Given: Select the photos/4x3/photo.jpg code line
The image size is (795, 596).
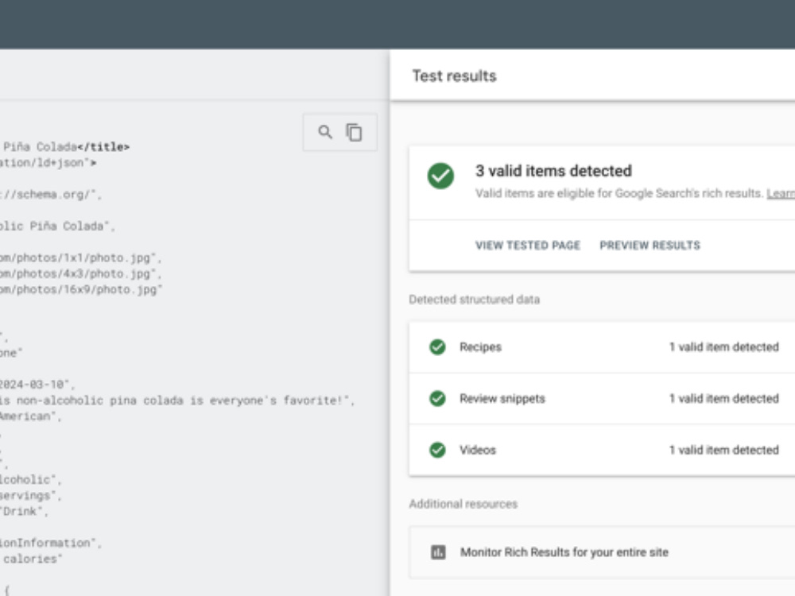Looking at the screenshot, I should click(80, 273).
